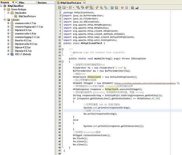Expand the httpclient-4.2.3.jar library node
182x155 pixels.
point(8,30)
